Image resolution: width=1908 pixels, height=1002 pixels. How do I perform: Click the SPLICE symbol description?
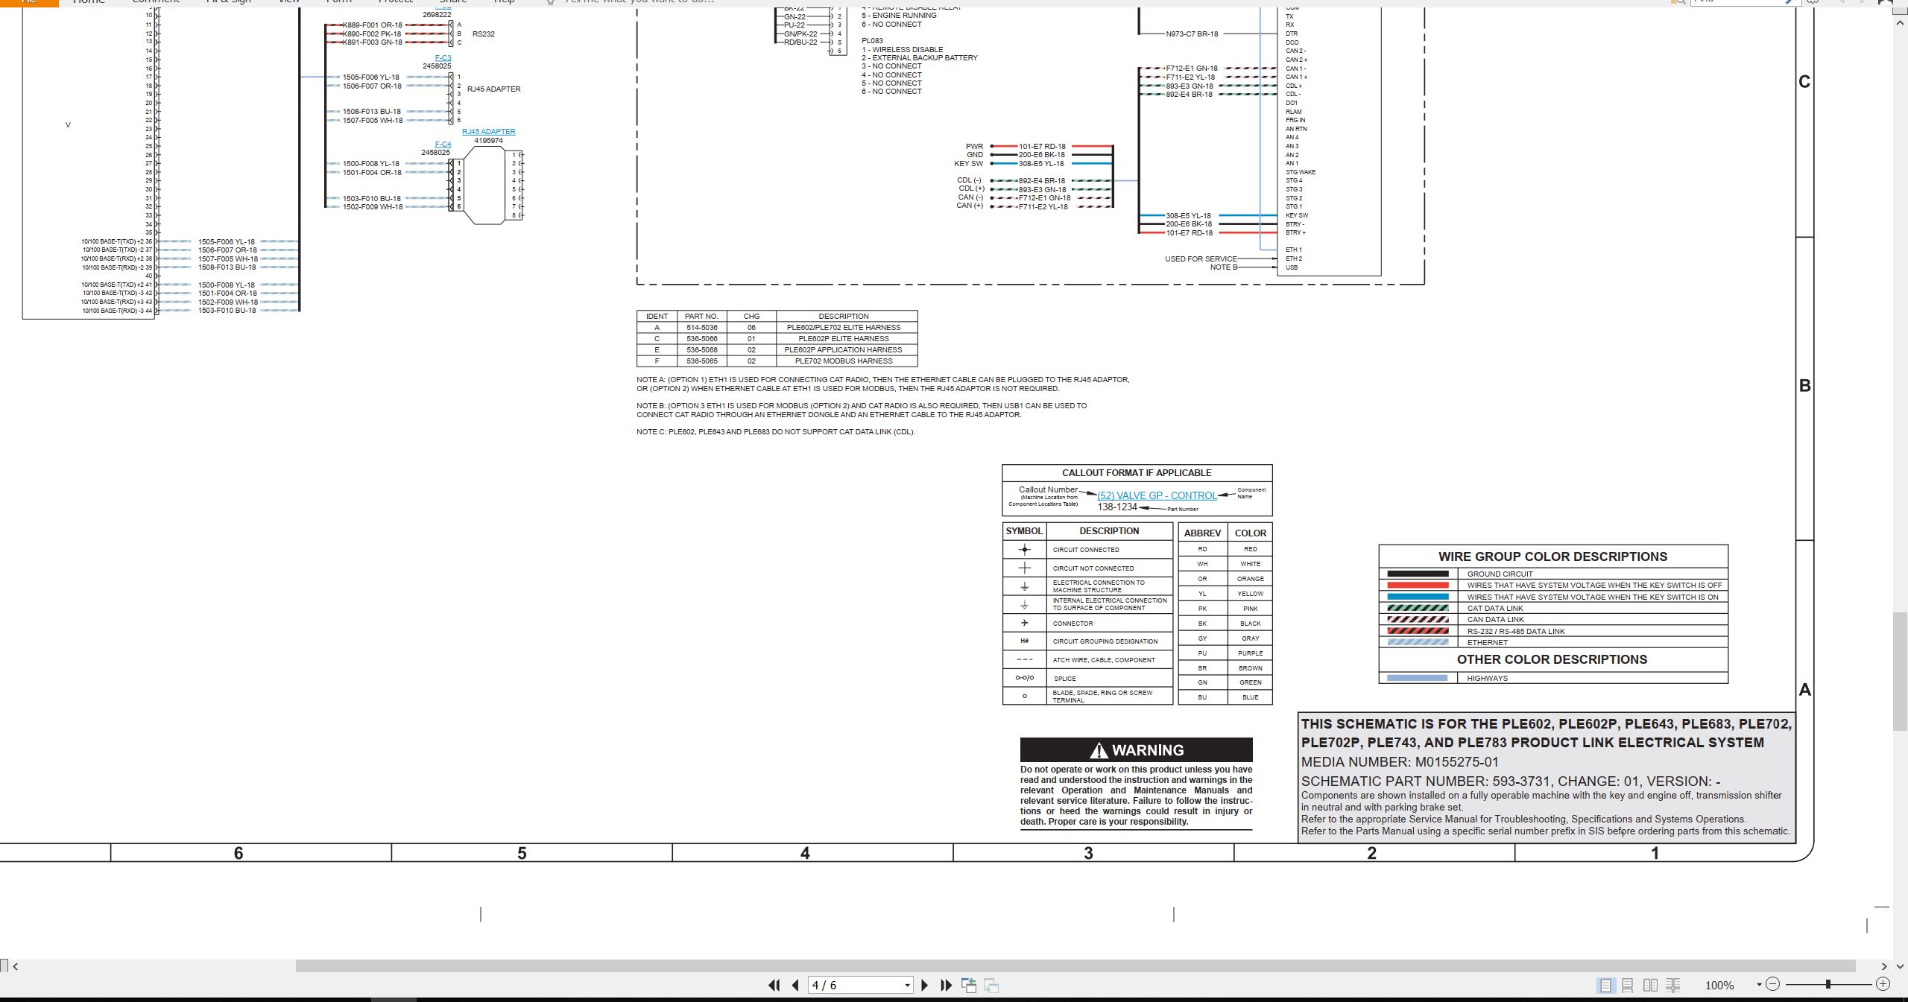(x=1064, y=679)
